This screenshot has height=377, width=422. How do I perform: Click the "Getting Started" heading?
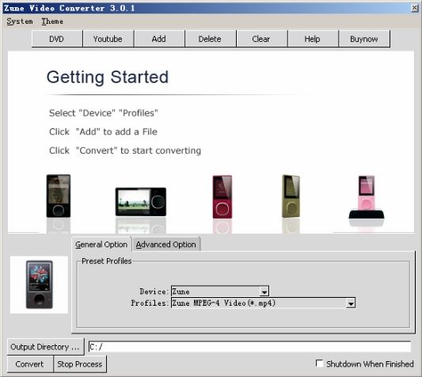click(x=108, y=78)
